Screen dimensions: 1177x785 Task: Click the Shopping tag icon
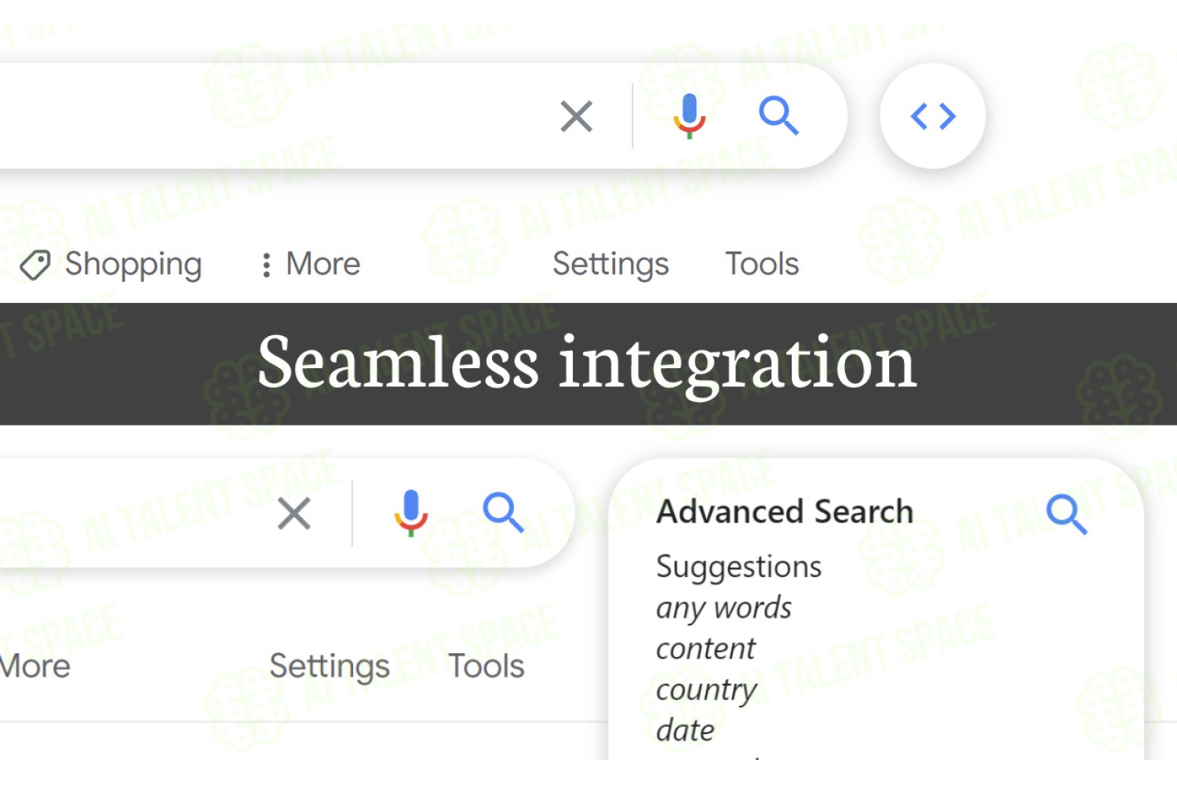(x=35, y=265)
